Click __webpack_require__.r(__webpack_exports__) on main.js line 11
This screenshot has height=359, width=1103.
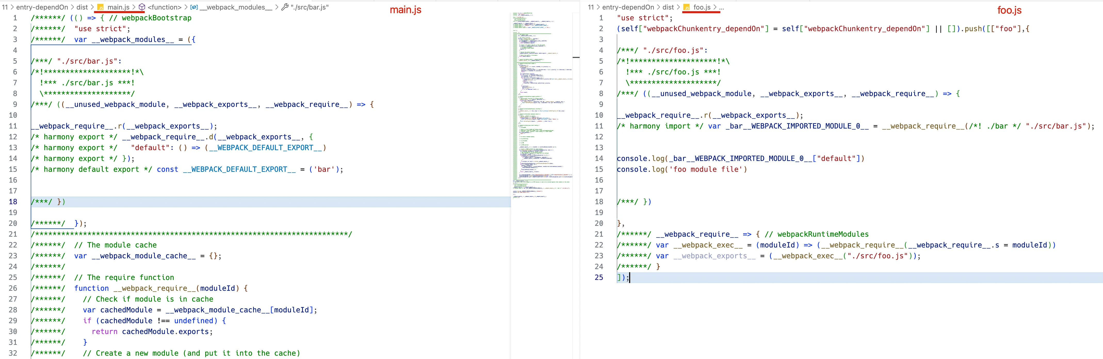tap(122, 126)
